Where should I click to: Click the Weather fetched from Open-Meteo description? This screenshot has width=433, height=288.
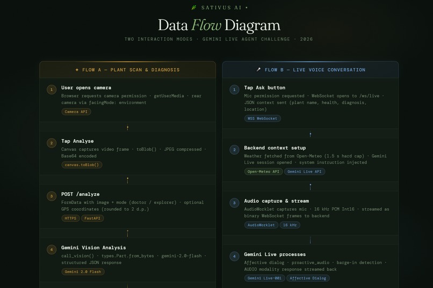[x=315, y=159]
